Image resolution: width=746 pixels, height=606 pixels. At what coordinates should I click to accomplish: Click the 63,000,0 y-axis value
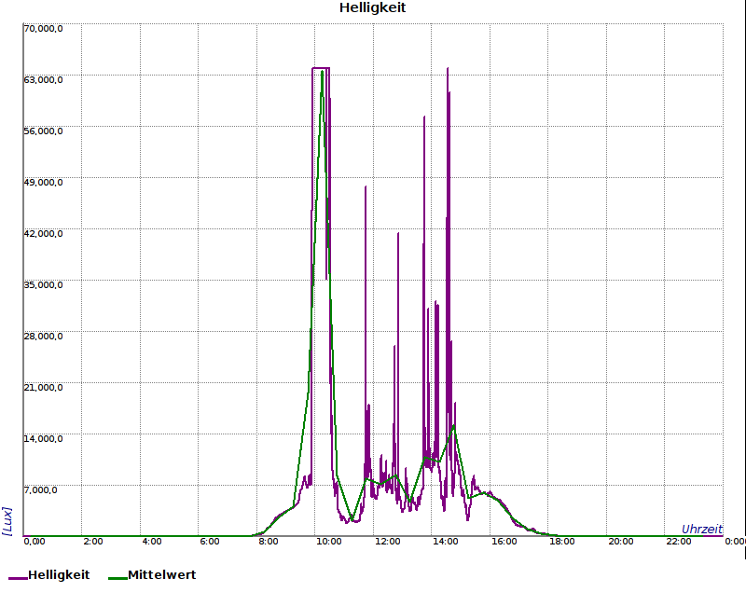43,80
